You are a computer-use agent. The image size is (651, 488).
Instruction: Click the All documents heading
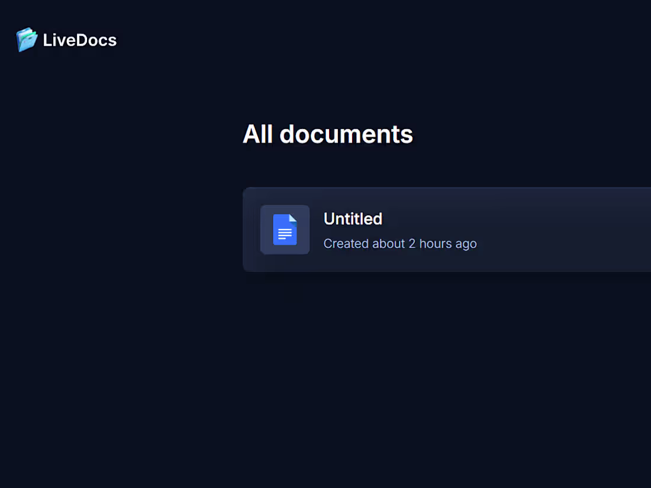(x=327, y=134)
